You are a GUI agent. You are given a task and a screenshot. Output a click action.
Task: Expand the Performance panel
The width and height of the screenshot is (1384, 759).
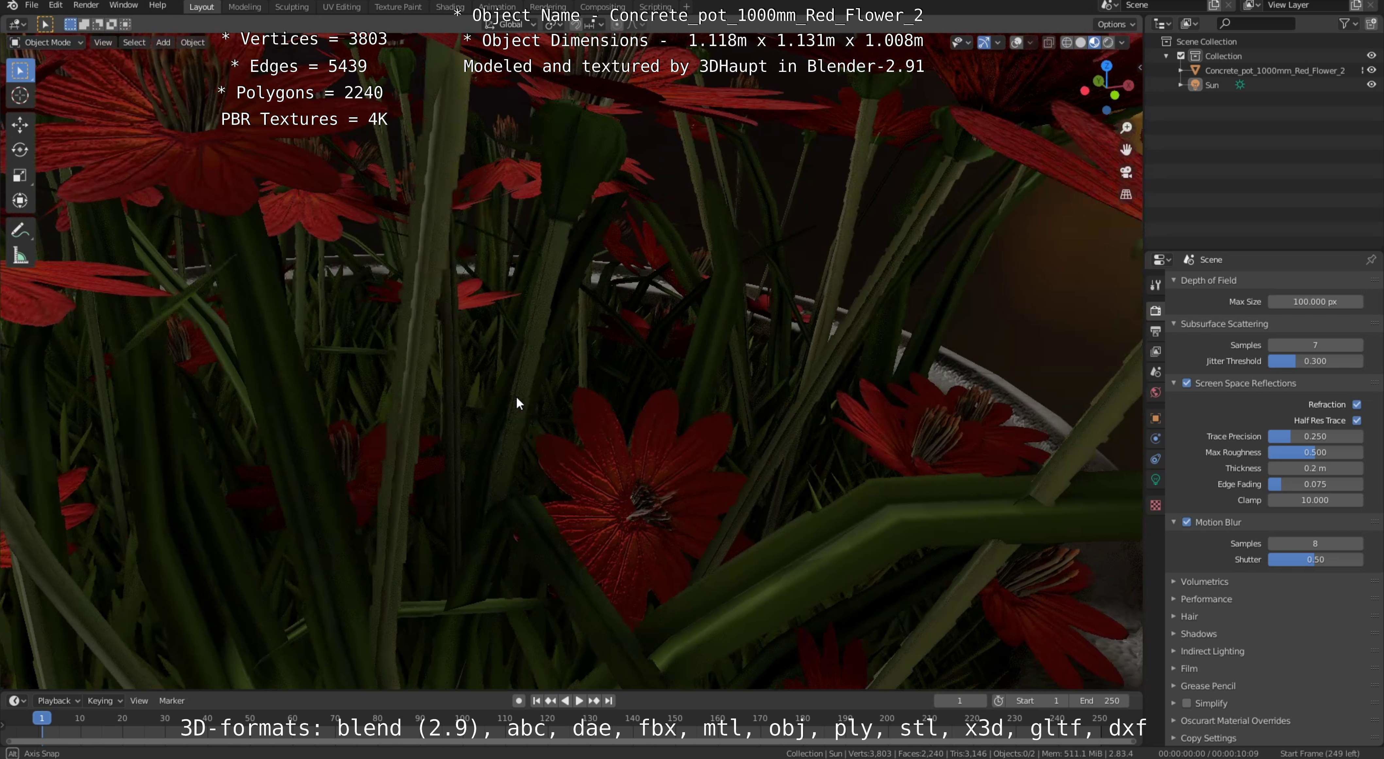coord(1174,599)
